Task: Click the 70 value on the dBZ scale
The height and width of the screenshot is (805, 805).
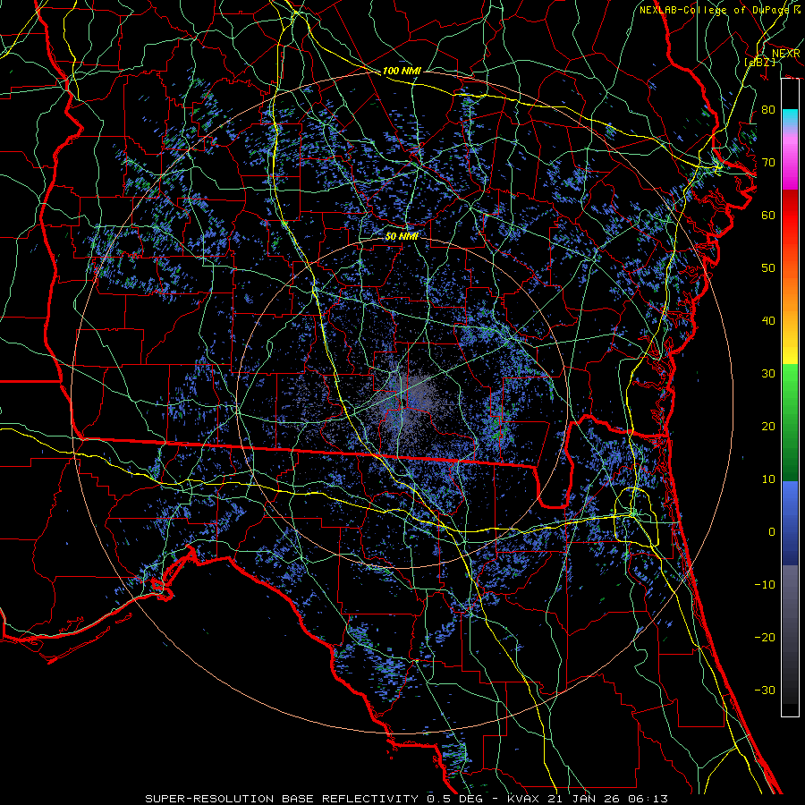Action: pos(768,163)
